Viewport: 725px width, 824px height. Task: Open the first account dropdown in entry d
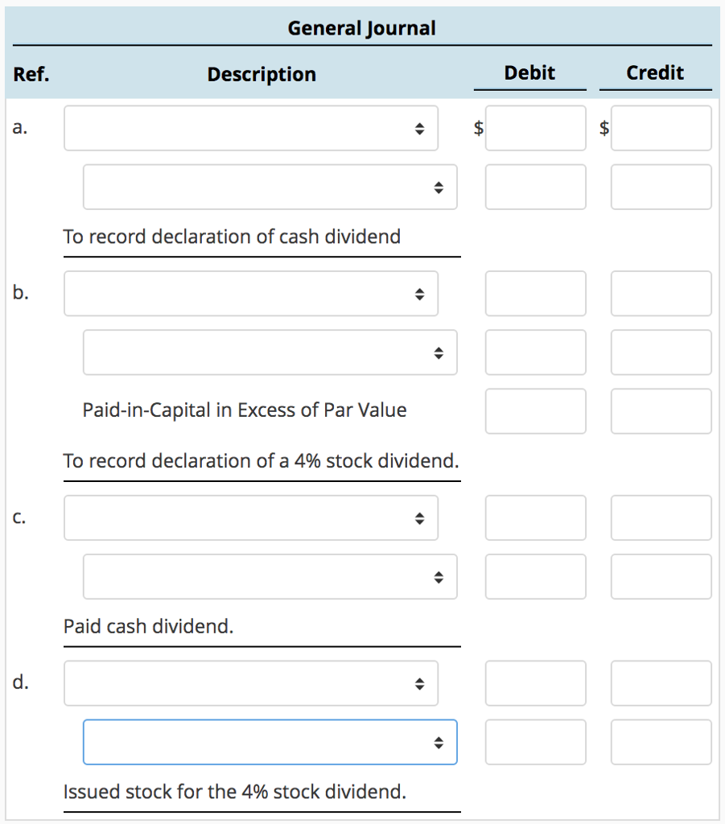(250, 682)
